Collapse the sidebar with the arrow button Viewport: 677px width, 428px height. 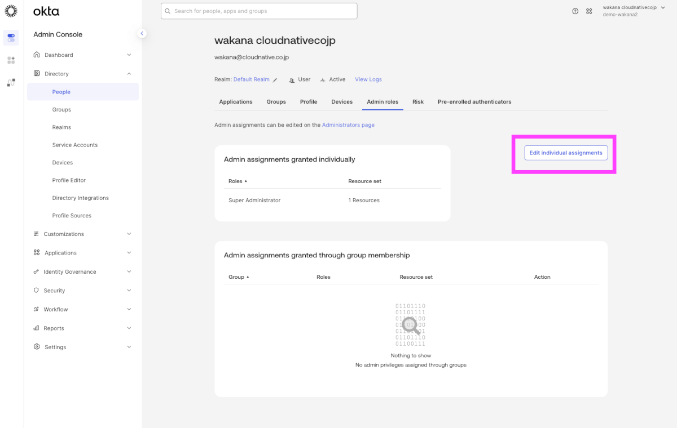point(142,34)
